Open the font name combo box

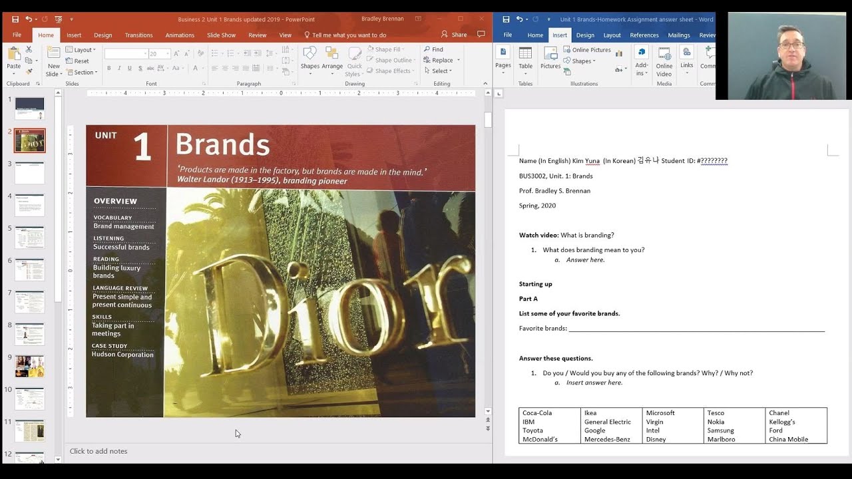125,53
